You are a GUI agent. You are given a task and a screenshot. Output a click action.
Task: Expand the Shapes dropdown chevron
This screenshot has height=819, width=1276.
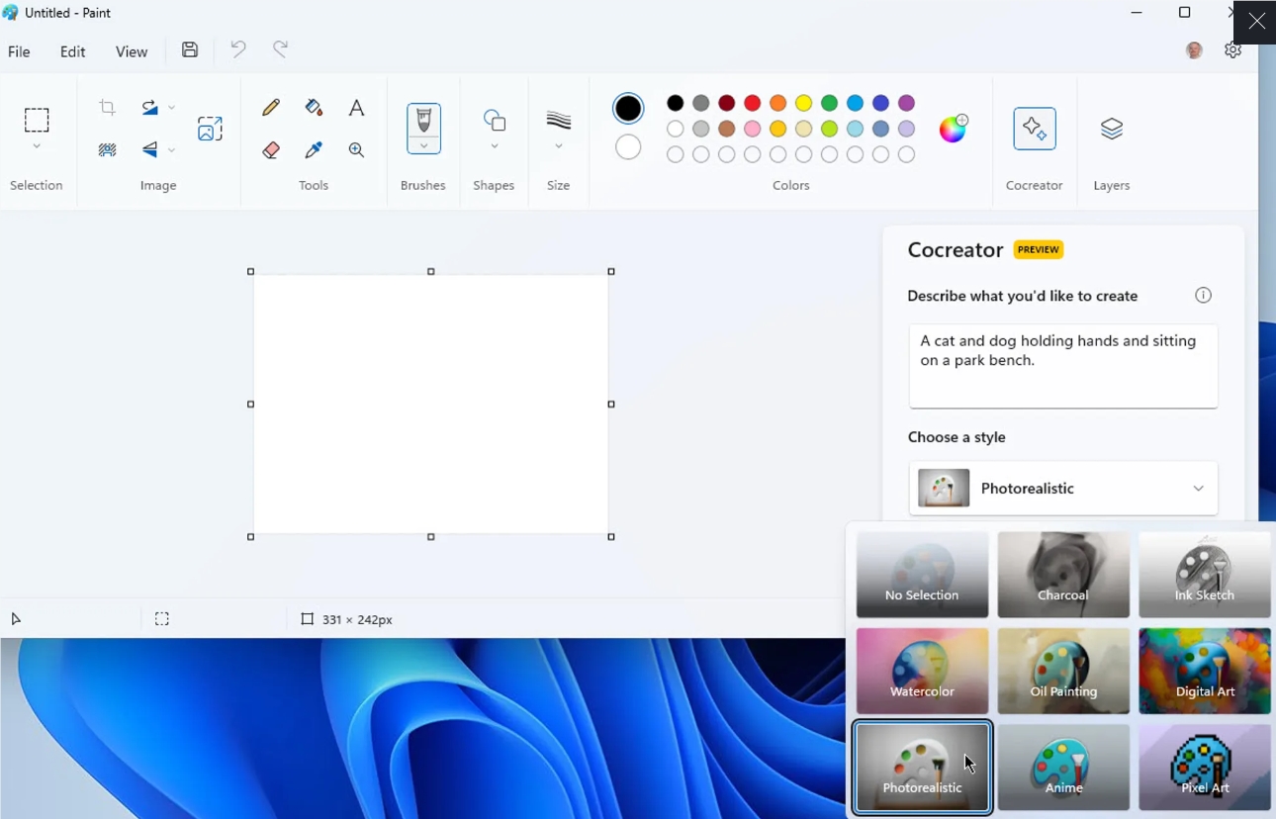[495, 147]
